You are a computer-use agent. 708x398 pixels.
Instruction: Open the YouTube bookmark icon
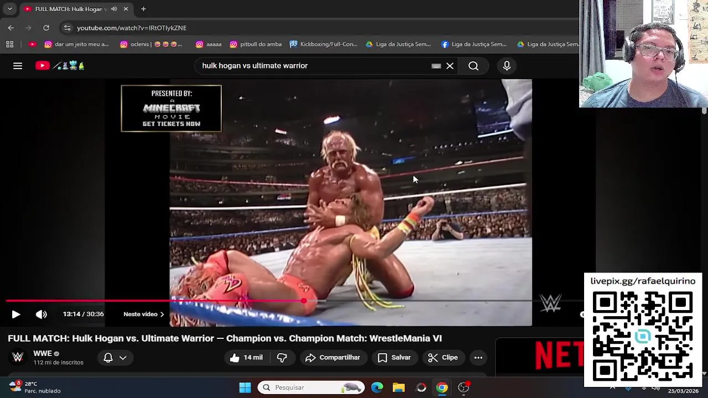[32, 44]
